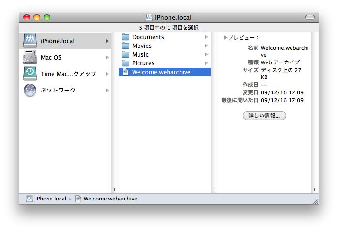Click Welcome.webarchive text in path bar

click(x=110, y=199)
